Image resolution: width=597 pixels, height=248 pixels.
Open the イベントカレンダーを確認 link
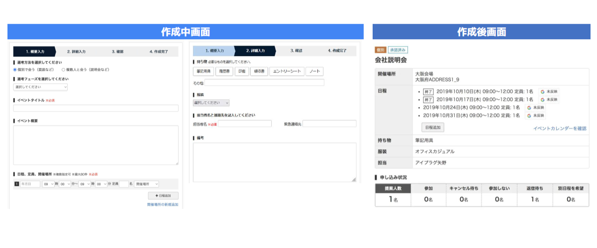[x=560, y=128]
